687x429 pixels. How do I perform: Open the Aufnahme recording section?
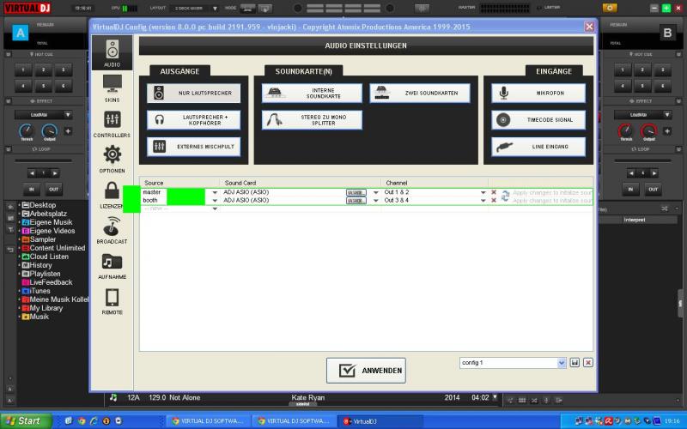112,266
